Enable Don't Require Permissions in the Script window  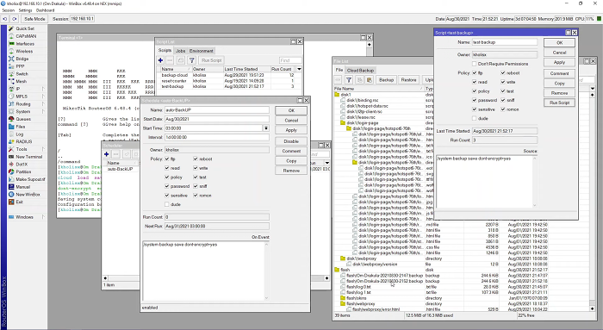(474, 64)
